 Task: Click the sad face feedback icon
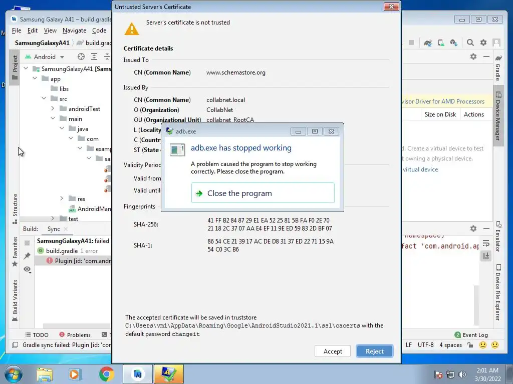pyautogui.click(x=495, y=345)
